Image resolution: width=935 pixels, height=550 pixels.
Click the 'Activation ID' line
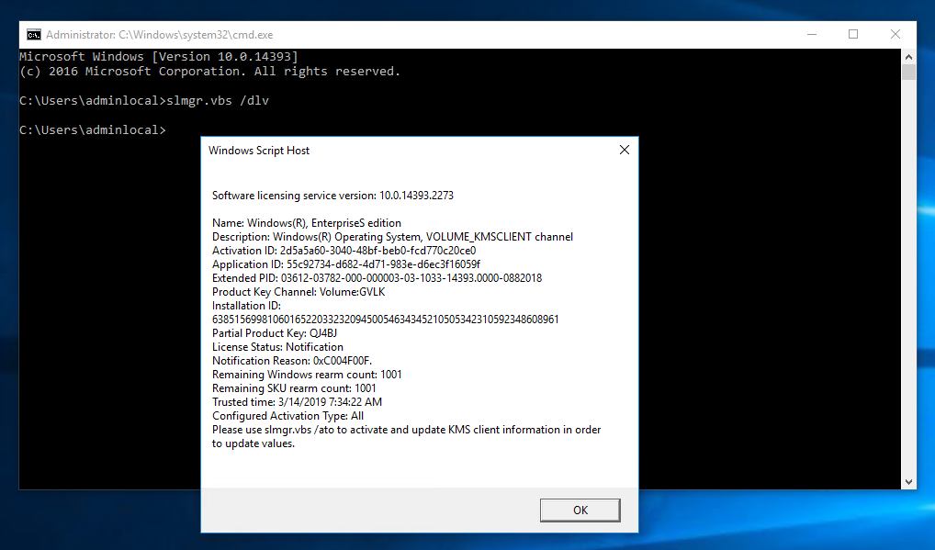pyautogui.click(x=344, y=251)
